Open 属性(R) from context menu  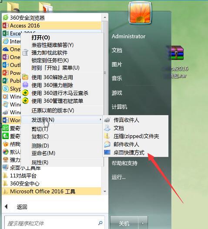(40, 162)
